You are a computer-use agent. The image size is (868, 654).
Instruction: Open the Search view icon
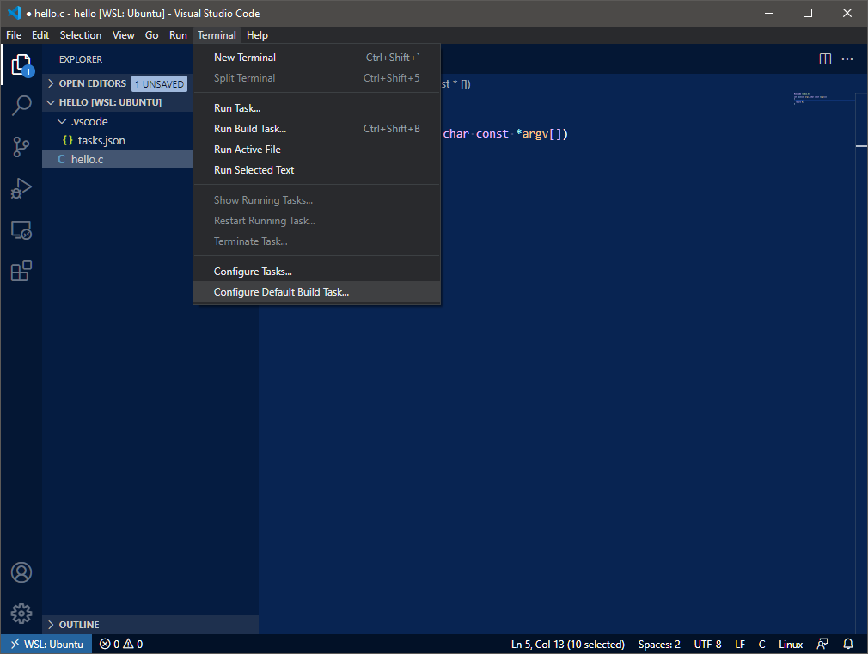pos(21,105)
